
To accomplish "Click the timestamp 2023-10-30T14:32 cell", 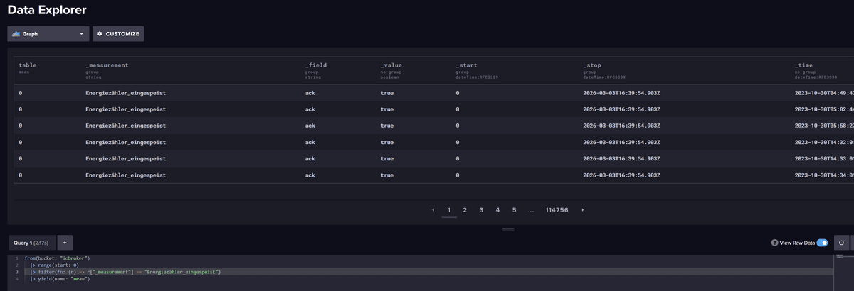I will coord(824,142).
